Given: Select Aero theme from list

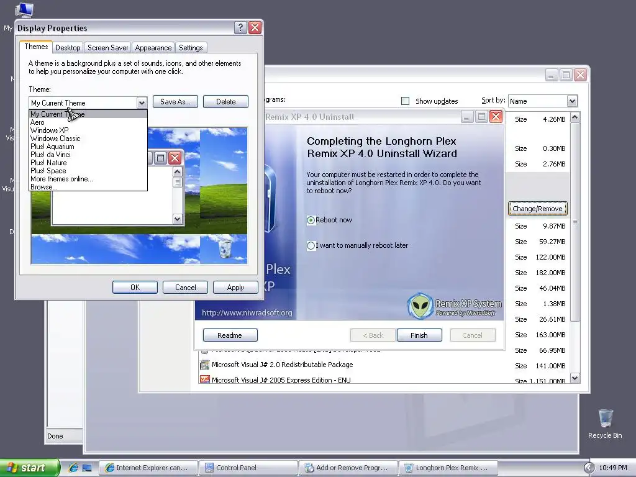Looking at the screenshot, I should point(88,122).
